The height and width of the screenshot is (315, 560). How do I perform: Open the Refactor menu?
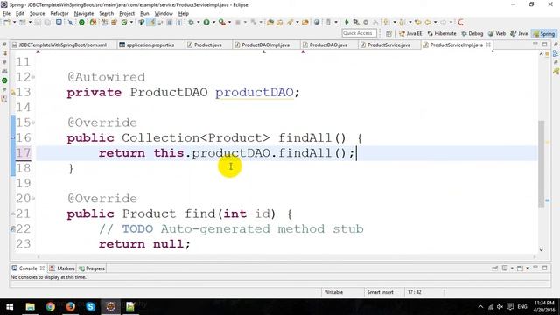click(x=59, y=14)
